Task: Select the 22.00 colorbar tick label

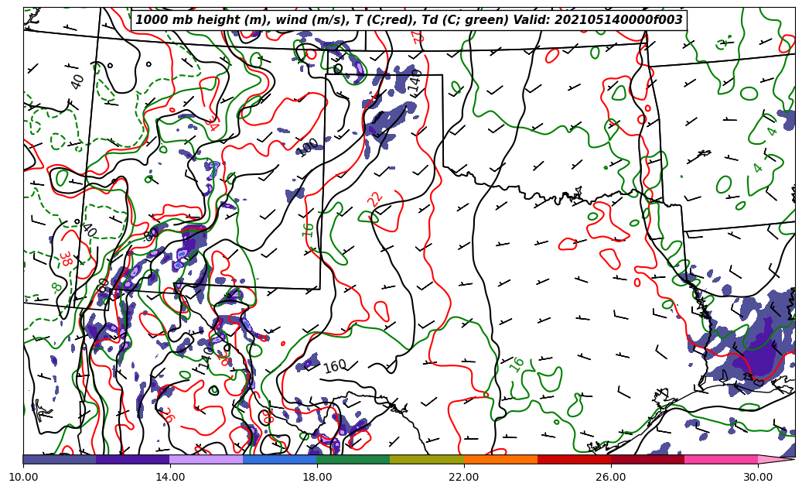Action: (x=464, y=478)
